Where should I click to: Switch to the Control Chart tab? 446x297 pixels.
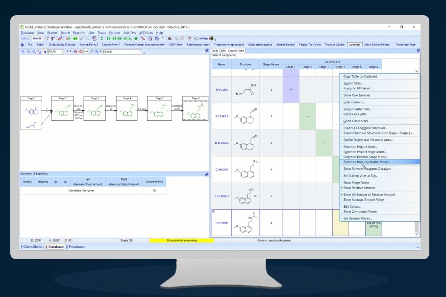tap(236, 50)
